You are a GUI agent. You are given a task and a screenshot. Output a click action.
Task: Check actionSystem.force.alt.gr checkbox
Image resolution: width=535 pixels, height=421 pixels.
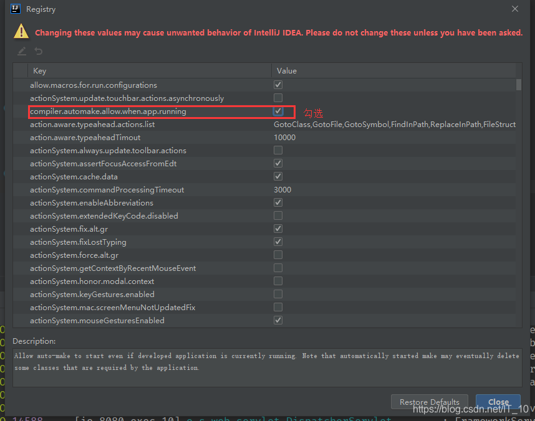coord(278,255)
